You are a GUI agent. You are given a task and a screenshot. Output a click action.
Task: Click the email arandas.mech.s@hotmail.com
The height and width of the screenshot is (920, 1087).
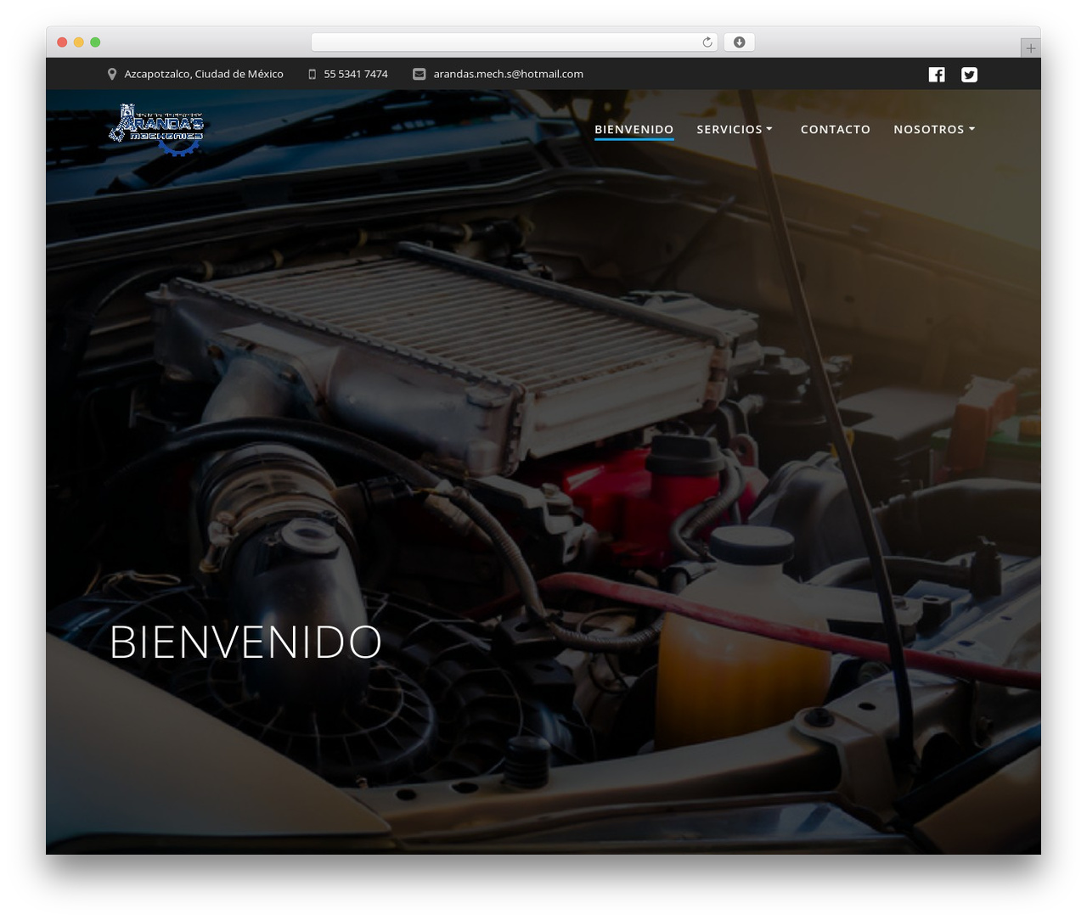pos(509,74)
